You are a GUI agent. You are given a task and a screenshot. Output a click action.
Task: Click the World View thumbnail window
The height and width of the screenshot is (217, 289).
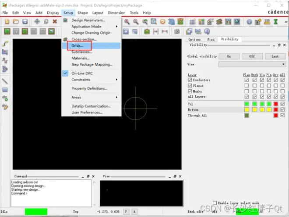(141, 193)
